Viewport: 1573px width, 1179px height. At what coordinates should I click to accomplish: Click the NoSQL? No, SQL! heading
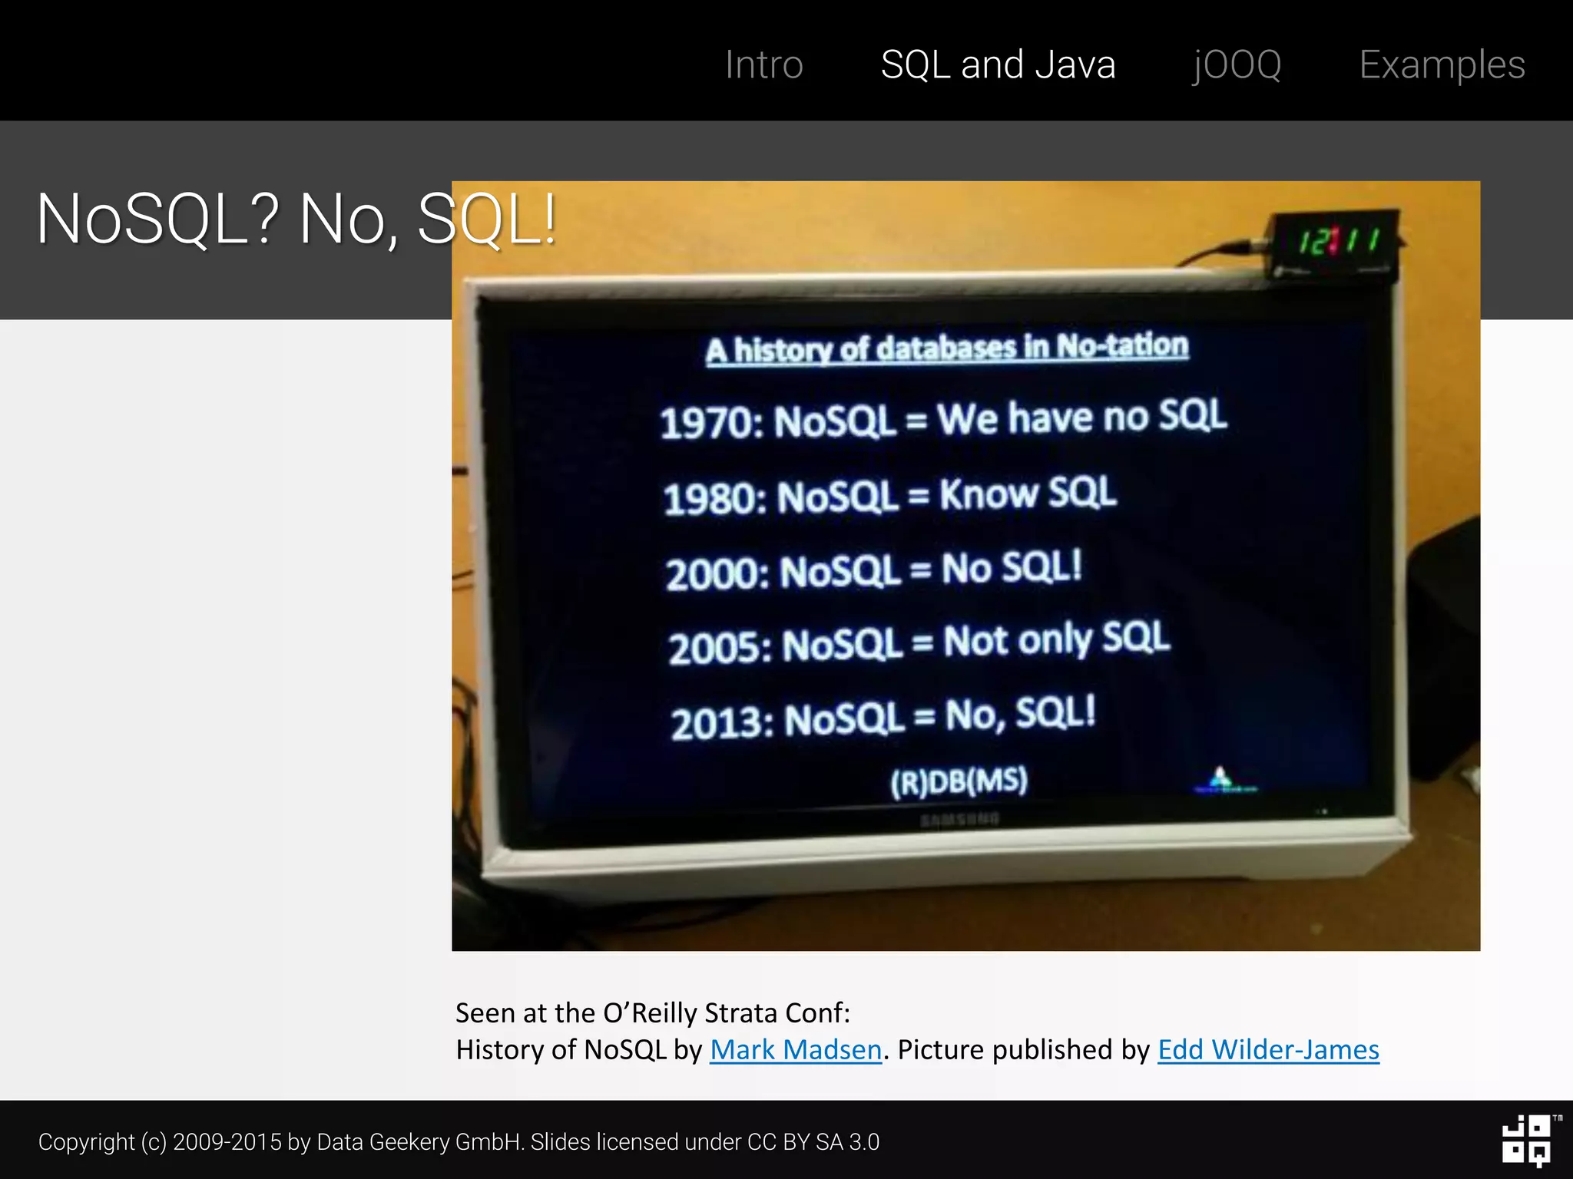[x=296, y=220]
